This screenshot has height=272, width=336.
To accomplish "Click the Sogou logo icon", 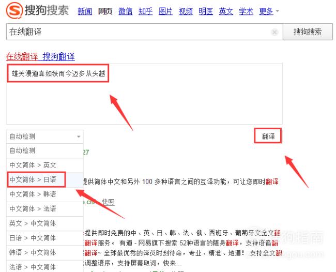I will [14, 10].
